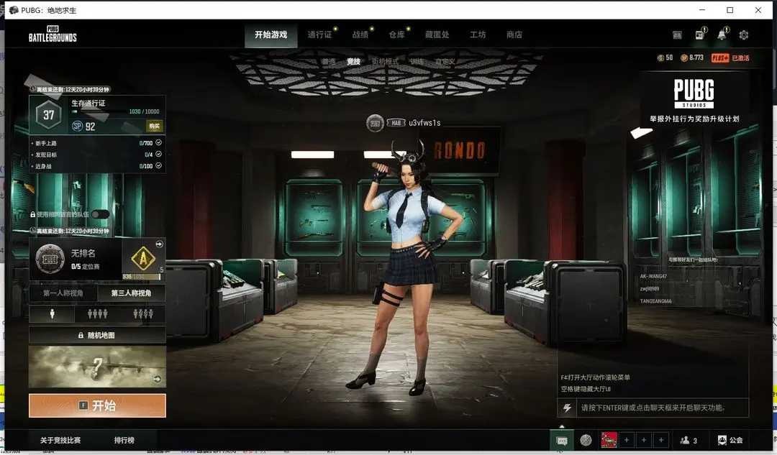
Task: Expand the chat panel upward arrow
Action: 562,426
